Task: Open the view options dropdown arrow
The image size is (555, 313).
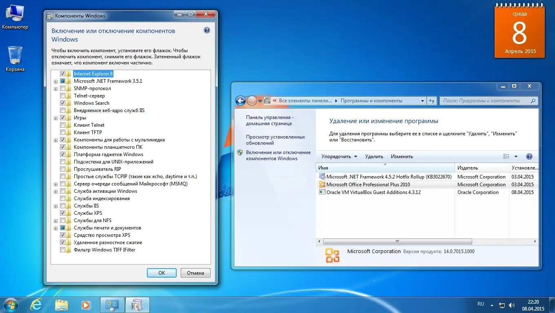Action: pyautogui.click(x=516, y=156)
